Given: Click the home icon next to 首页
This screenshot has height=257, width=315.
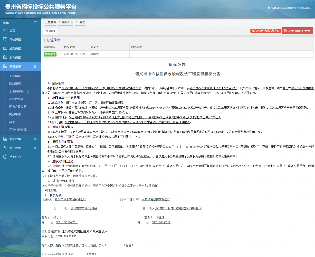Looking at the screenshot, I should [5, 31].
